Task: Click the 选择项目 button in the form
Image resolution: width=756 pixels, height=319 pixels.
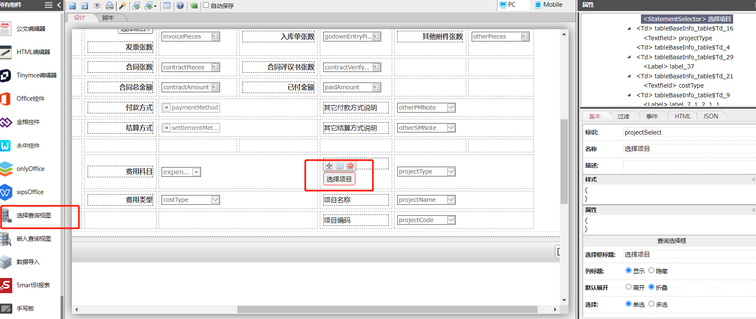Action: point(339,179)
